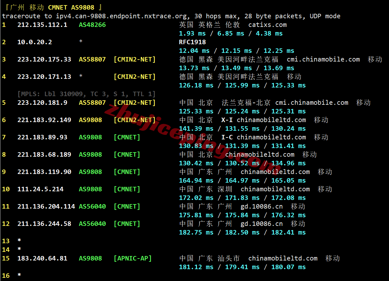Click the private IP 10.0.20.2

(35, 42)
